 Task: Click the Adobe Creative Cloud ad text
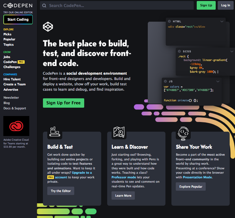click(x=16, y=143)
